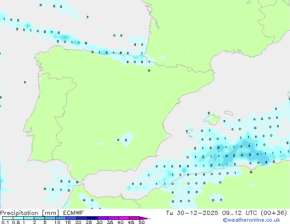290x224 pixels.
Task: Pick the legend swatch between 30 and 35
Action: pos(103,218)
